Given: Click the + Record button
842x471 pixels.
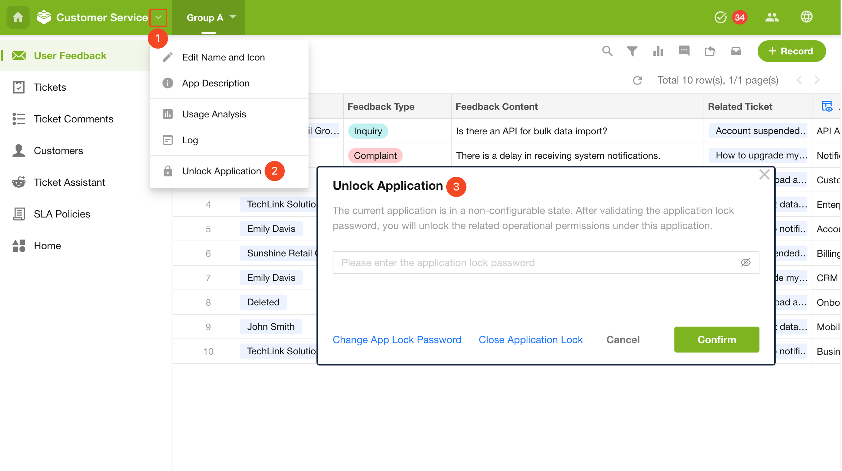Looking at the screenshot, I should 792,51.
